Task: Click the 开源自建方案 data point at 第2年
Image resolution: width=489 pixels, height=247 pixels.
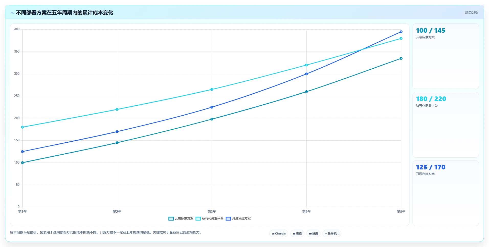Action: [117, 132]
